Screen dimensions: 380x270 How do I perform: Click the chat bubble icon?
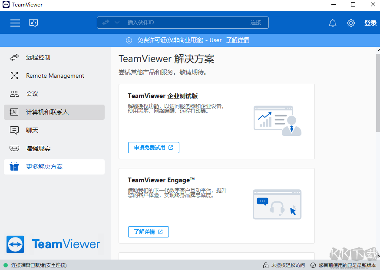pos(14,130)
